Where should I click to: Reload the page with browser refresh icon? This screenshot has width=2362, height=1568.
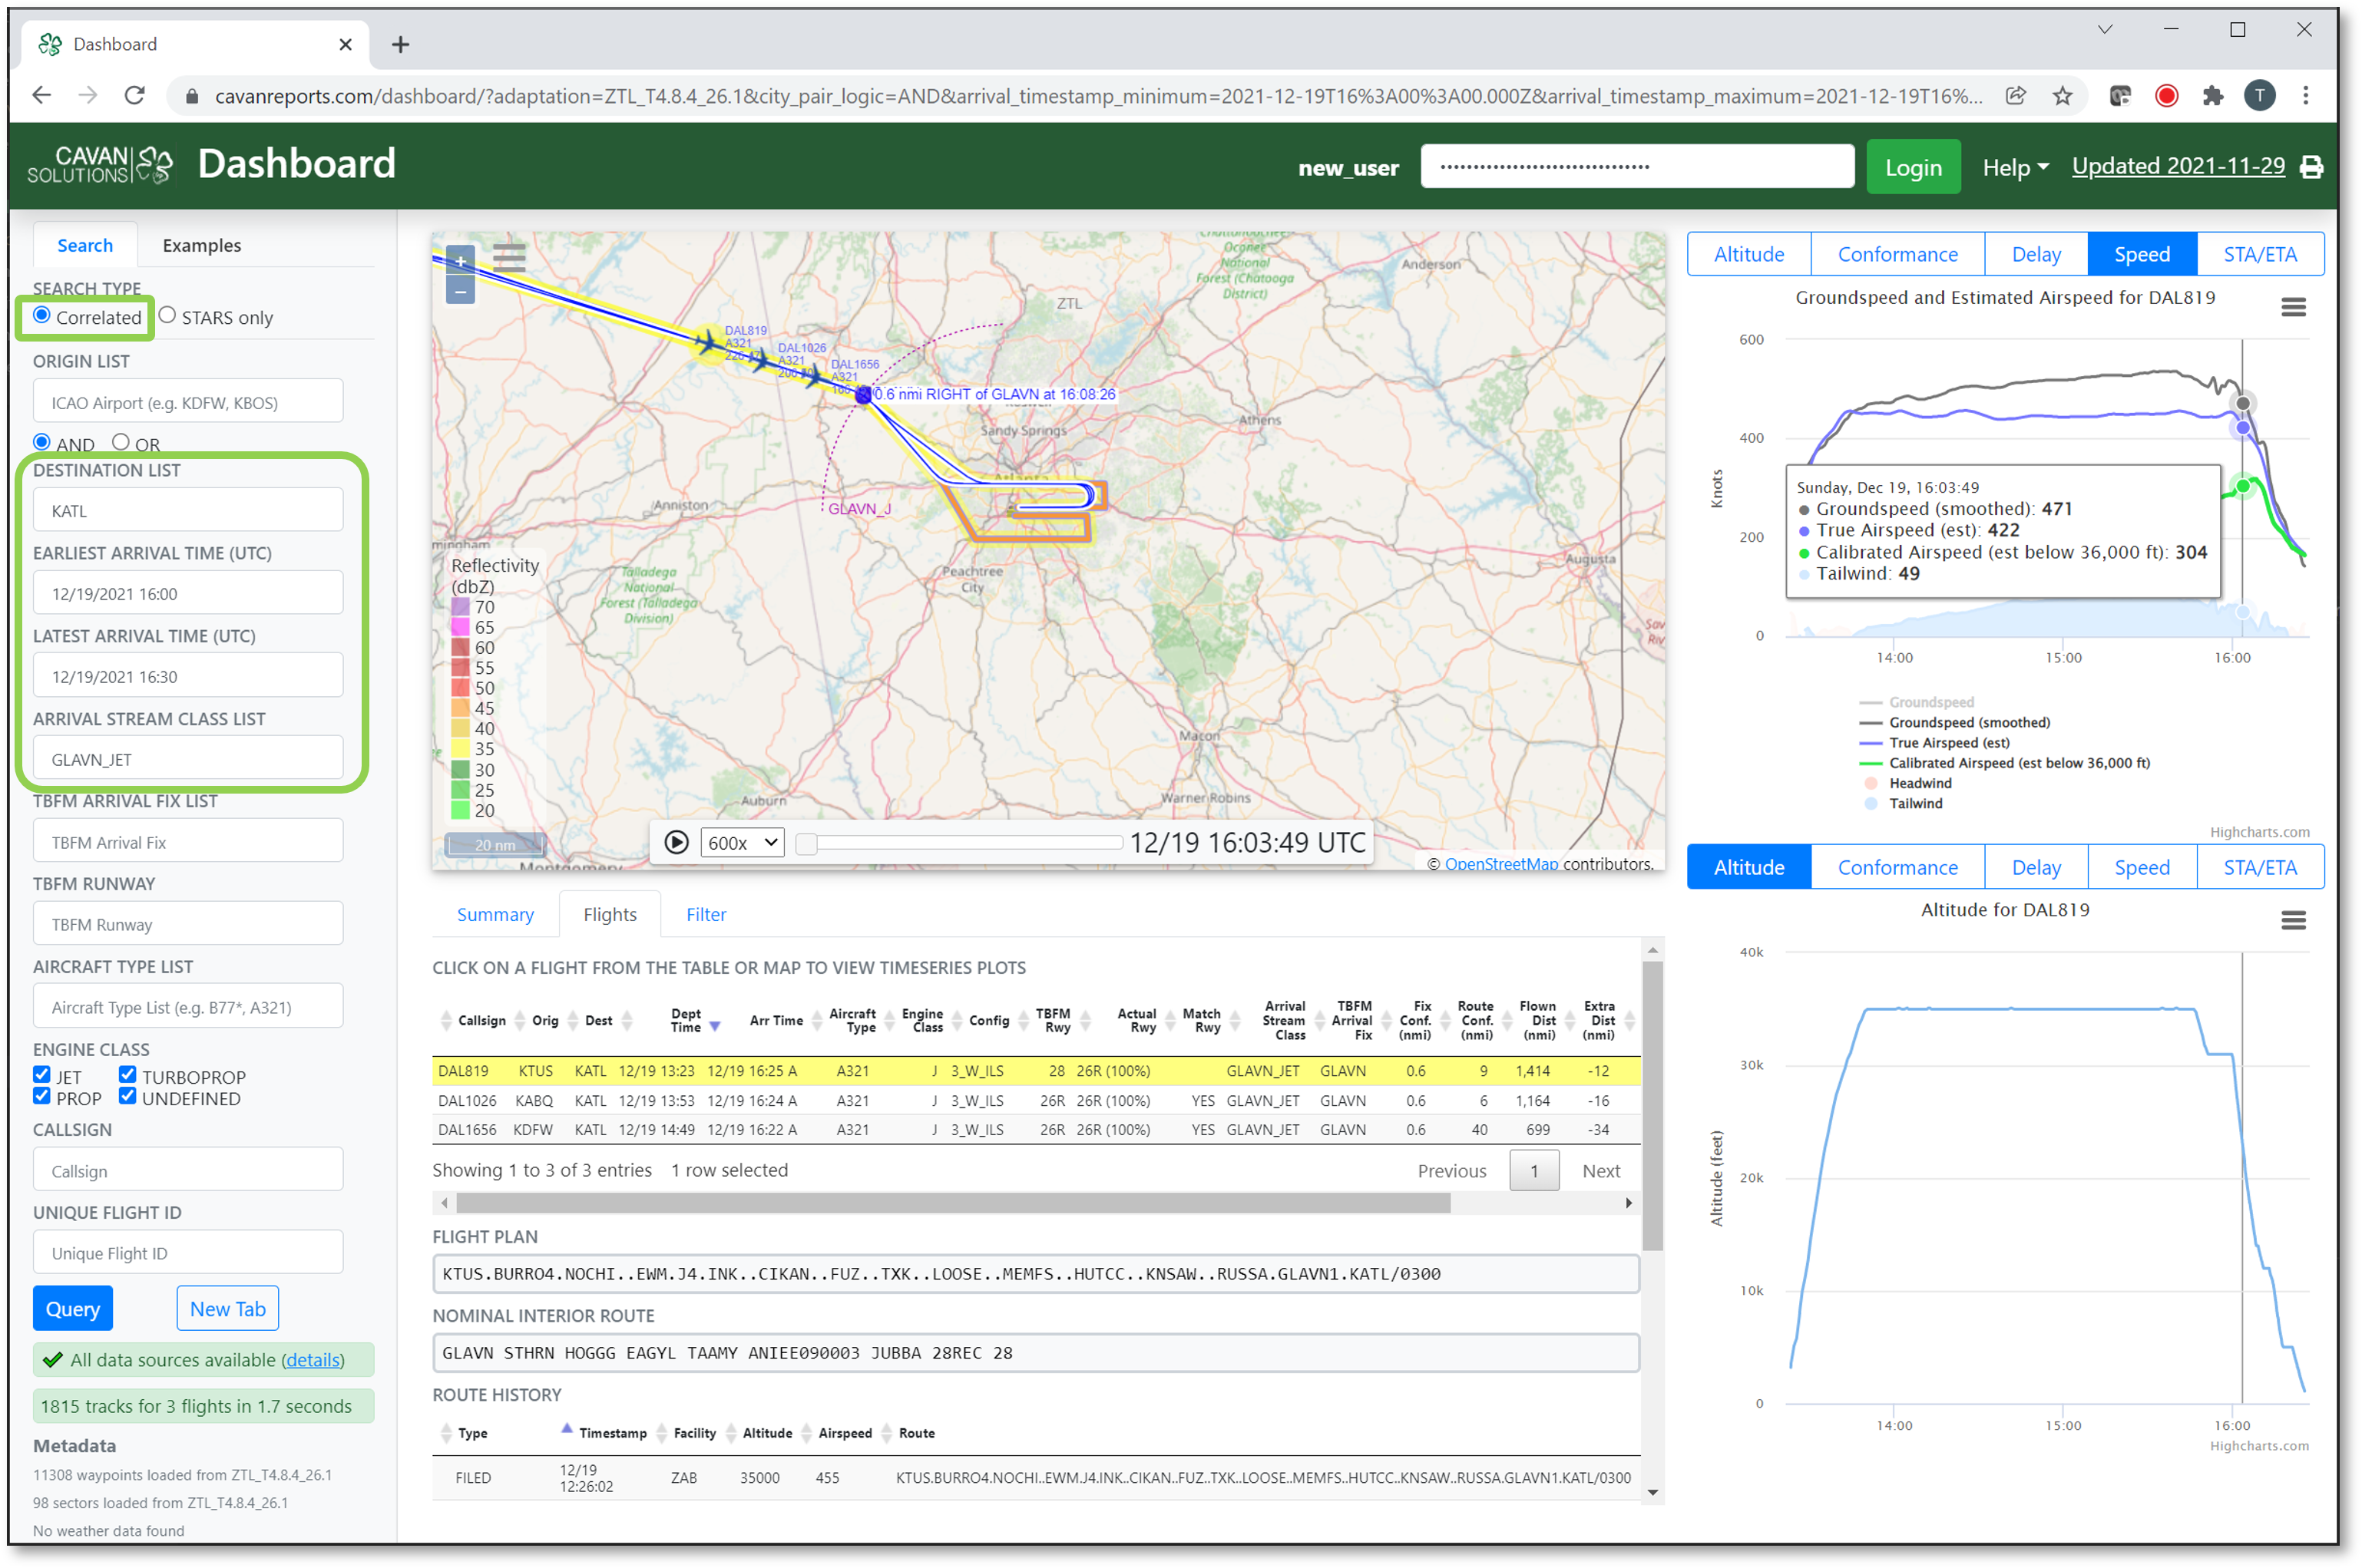(x=134, y=96)
